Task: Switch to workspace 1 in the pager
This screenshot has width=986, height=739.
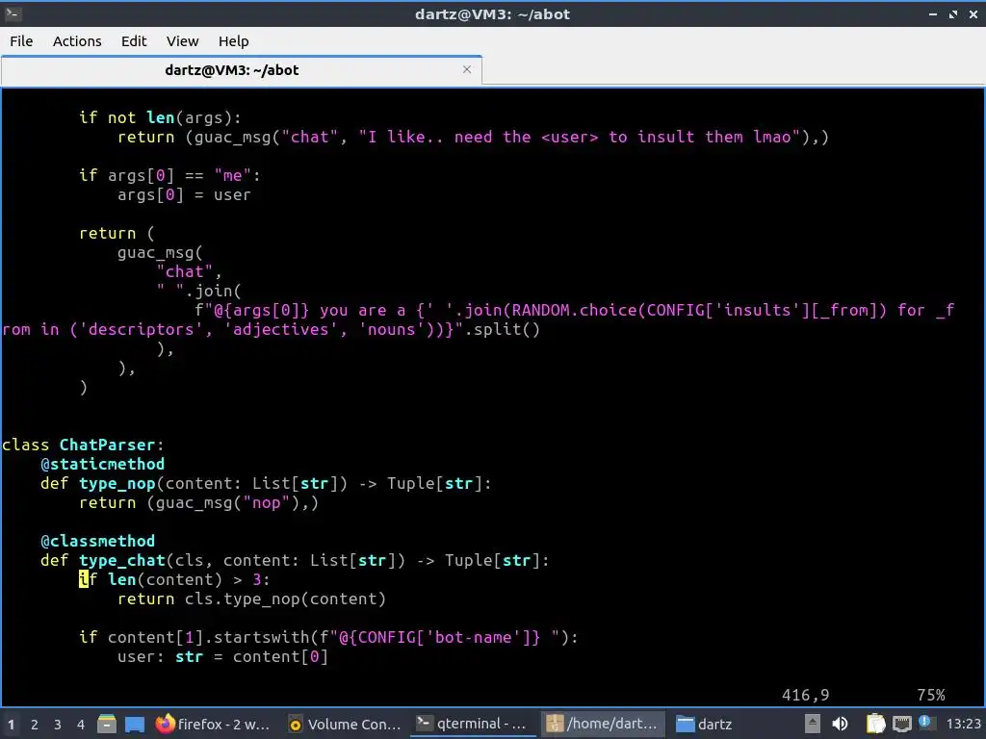Action: coord(12,725)
